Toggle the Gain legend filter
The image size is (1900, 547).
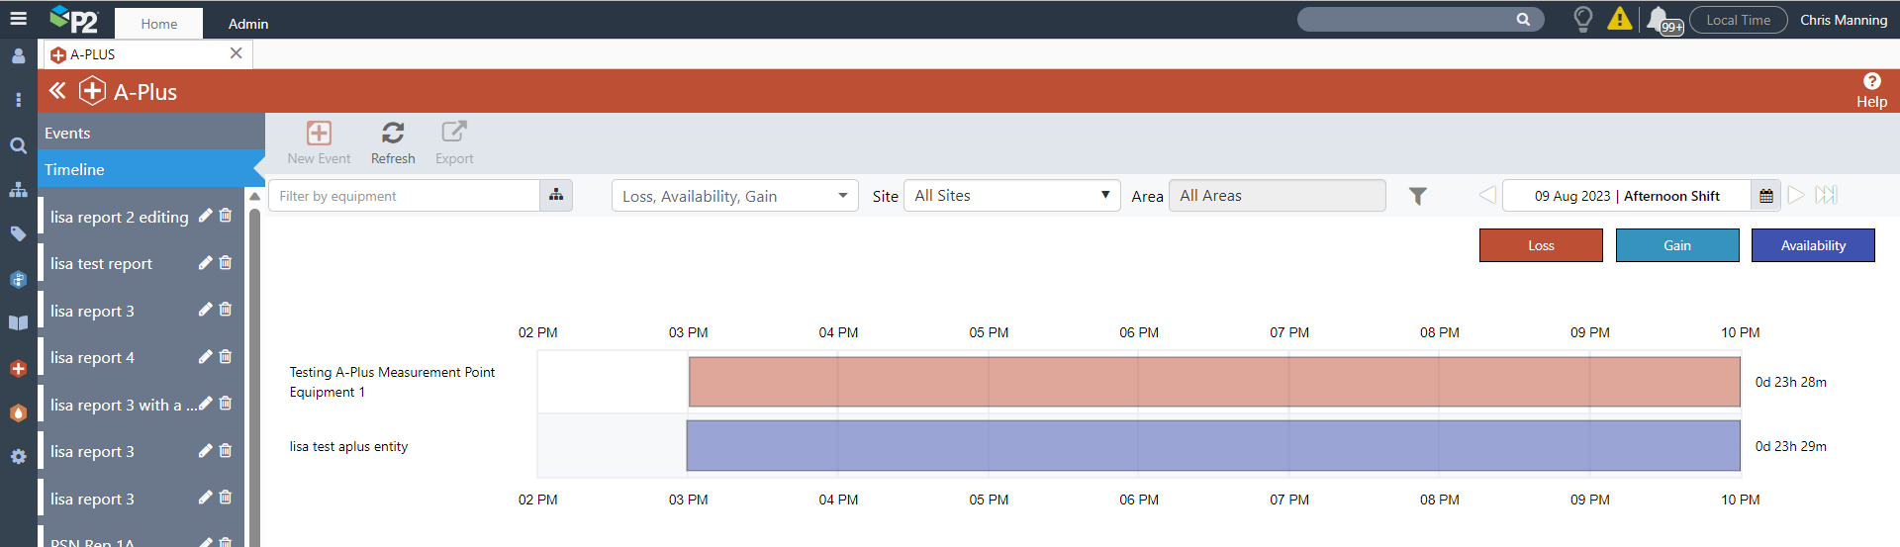[1677, 245]
